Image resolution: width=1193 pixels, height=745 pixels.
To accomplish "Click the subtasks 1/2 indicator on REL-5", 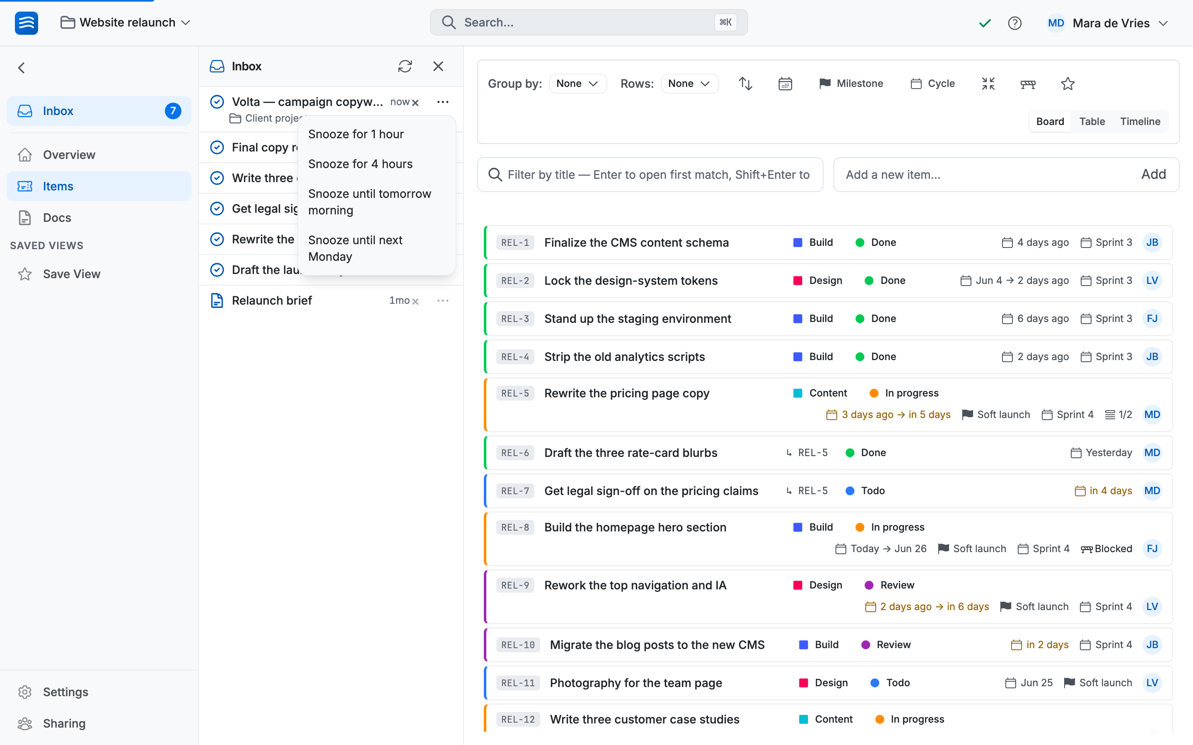I will tap(1118, 415).
